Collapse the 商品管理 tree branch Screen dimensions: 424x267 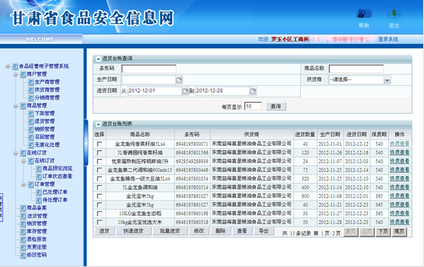click(15, 106)
